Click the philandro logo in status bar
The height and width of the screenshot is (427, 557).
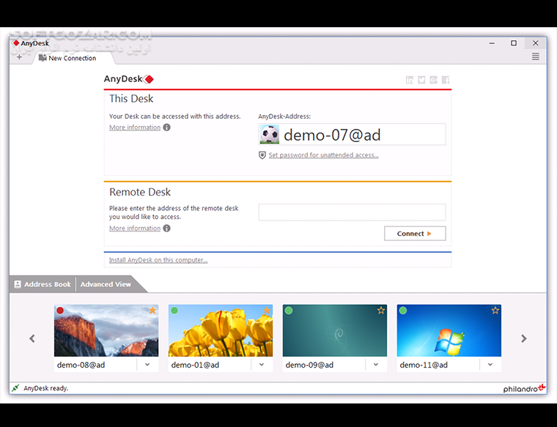524,388
